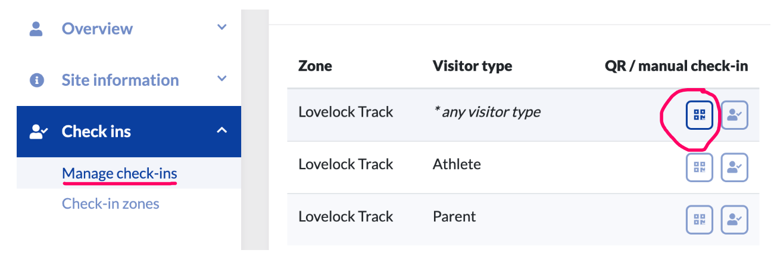This screenshot has height=256, width=774.
Task: Open the Check-in zones link
Action: (x=110, y=204)
